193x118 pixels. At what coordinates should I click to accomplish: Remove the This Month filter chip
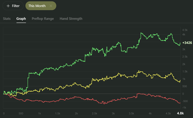click(x=51, y=6)
